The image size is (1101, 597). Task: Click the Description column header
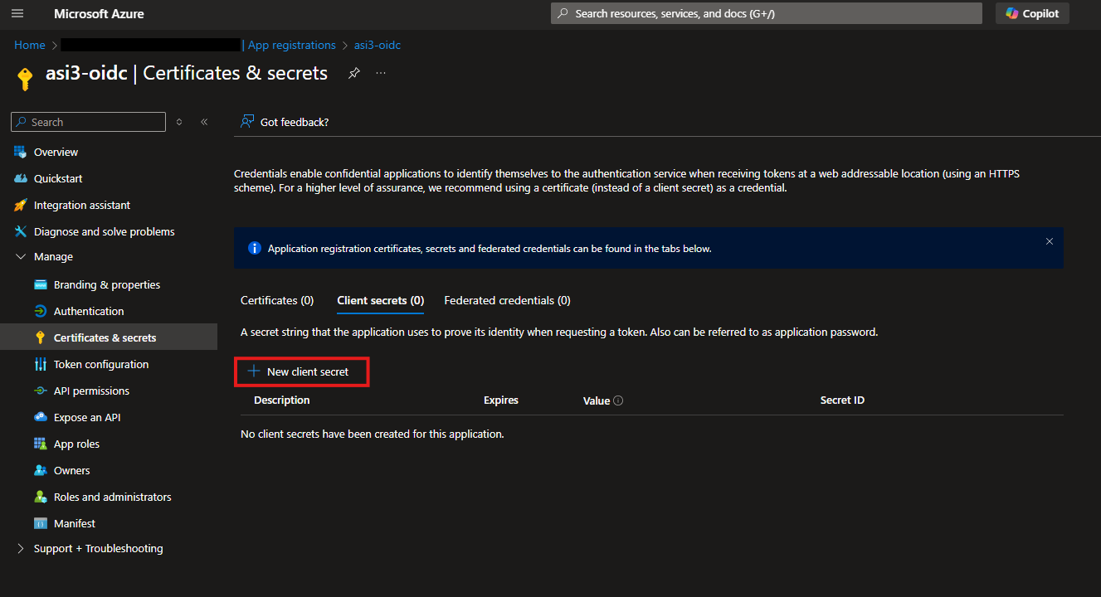(x=282, y=400)
